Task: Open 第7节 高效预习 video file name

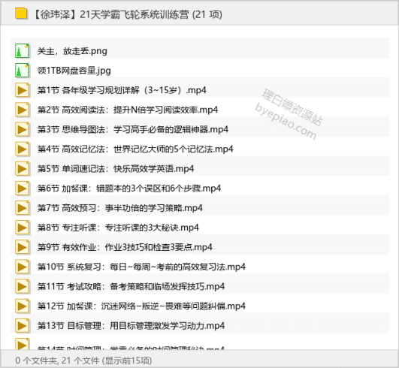Action: point(120,208)
